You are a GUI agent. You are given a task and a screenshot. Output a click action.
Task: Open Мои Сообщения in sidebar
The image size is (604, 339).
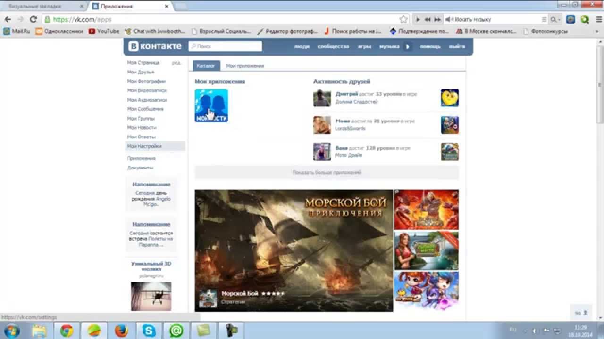coord(145,109)
